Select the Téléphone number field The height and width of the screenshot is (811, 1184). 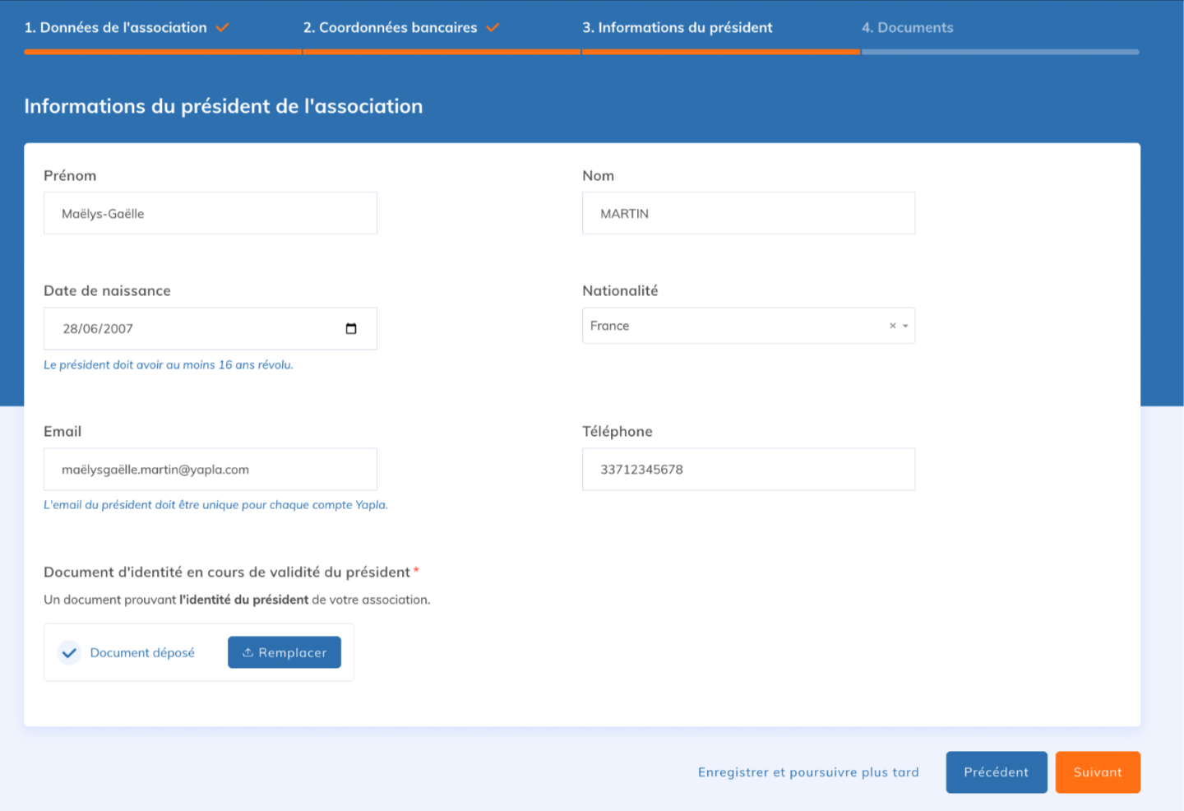748,470
